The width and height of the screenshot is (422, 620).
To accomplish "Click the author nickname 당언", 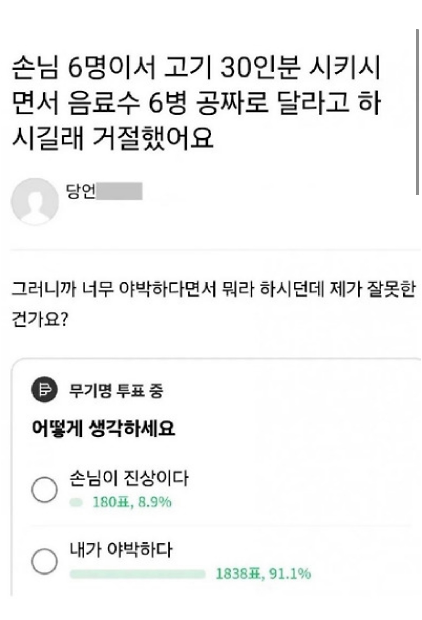I will coord(81,191).
